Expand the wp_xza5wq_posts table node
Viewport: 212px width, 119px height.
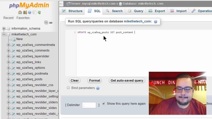coord(8,79)
